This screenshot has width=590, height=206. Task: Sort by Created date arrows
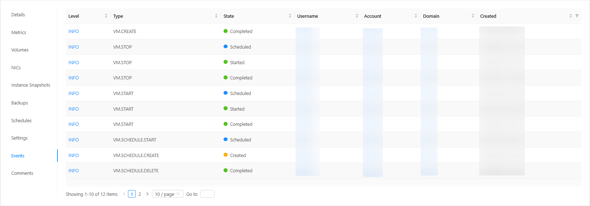571,16
